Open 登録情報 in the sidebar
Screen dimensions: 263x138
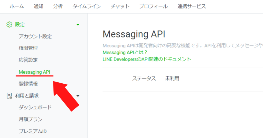28,84
